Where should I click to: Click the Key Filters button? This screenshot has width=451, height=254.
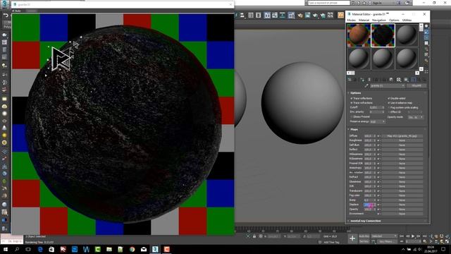386,241
